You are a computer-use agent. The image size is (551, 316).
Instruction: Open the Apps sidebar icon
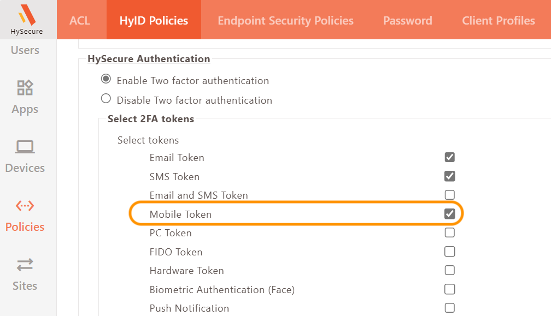pos(25,88)
